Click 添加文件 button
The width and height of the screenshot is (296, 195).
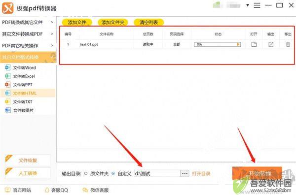(77, 22)
